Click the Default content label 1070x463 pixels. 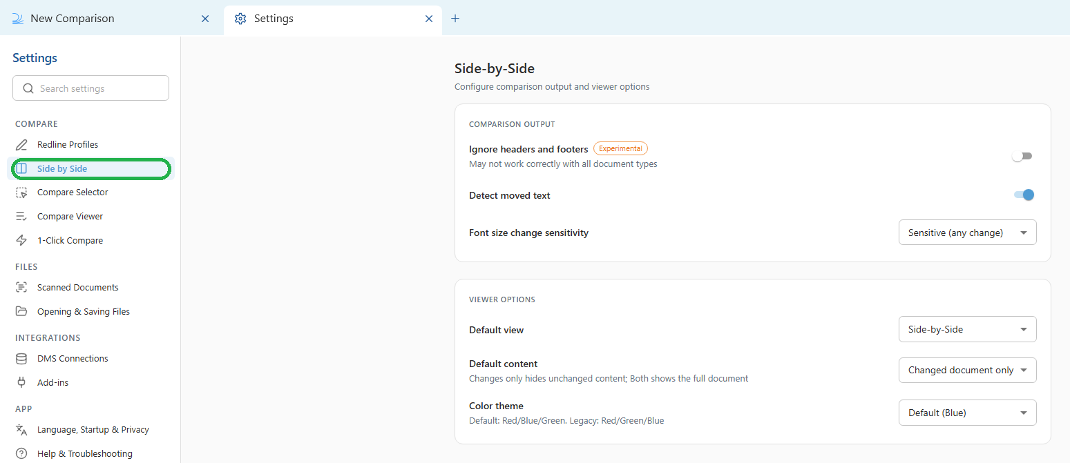click(x=503, y=364)
